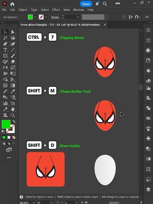Open the artboard number dropdown

click(x=76, y=202)
